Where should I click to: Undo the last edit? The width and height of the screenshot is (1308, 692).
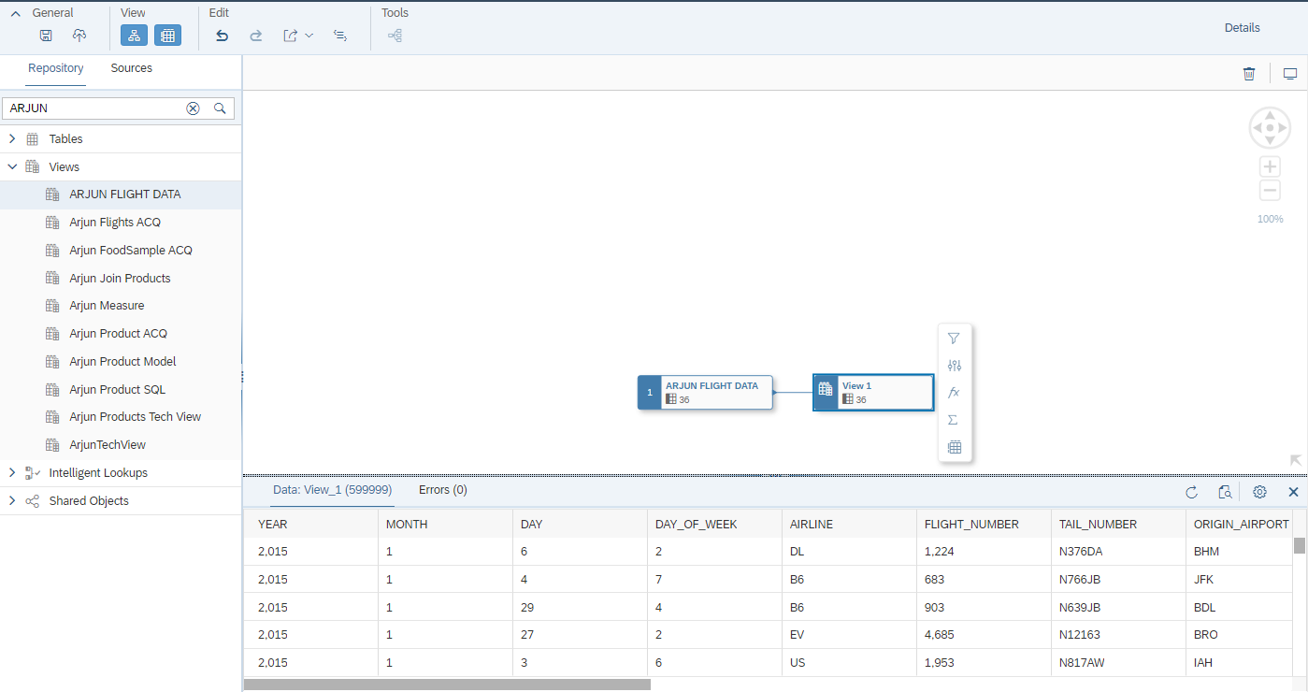coord(222,35)
